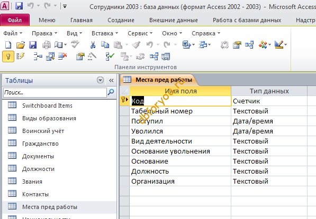
Task: Click the Open folder icon
Action: click(x=21, y=45)
